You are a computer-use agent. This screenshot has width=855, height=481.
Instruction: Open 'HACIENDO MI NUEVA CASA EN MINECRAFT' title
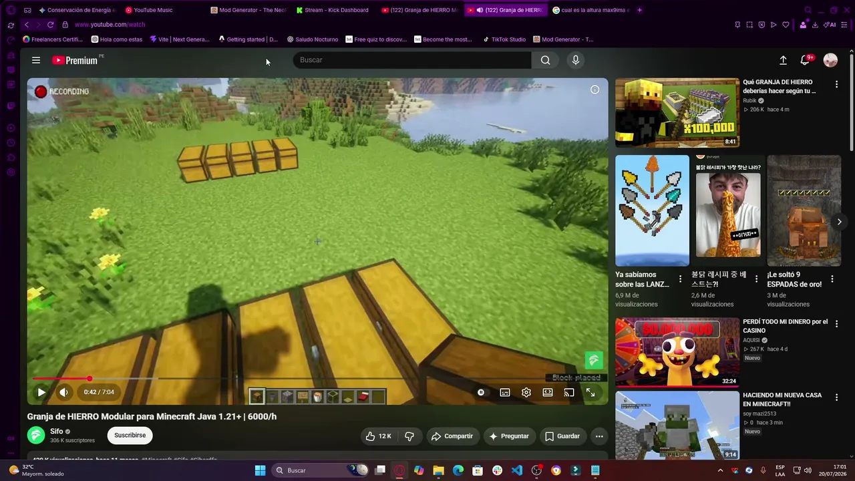[782, 399]
